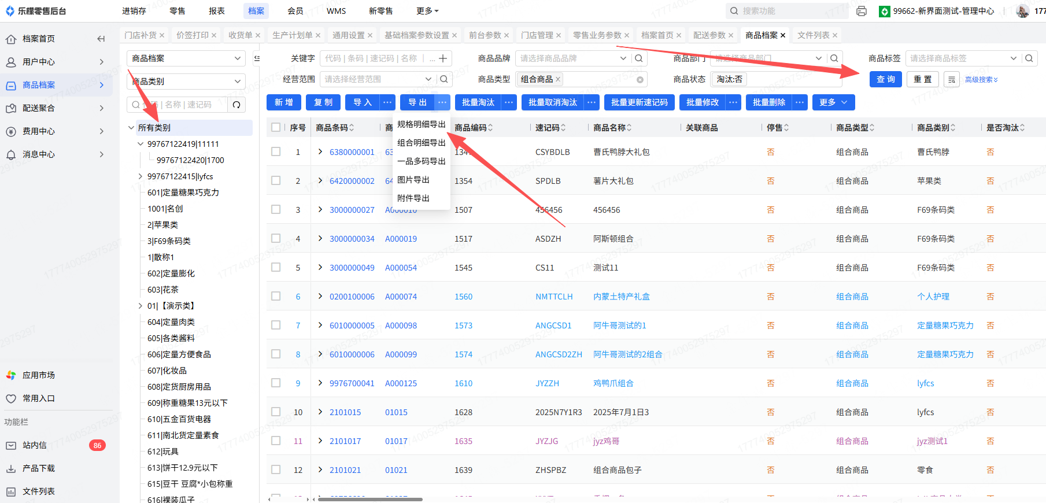Open 站内信 in the sidebar

tap(35, 445)
